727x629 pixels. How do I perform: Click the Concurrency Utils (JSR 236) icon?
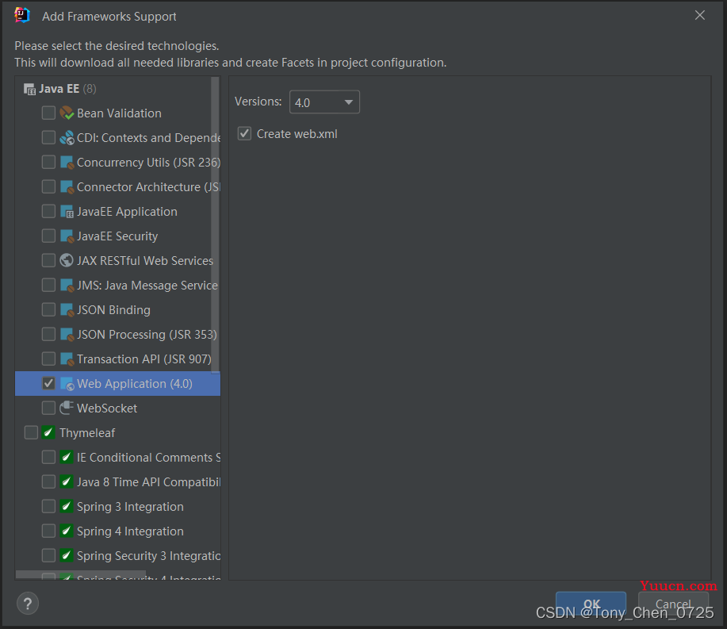tap(67, 162)
